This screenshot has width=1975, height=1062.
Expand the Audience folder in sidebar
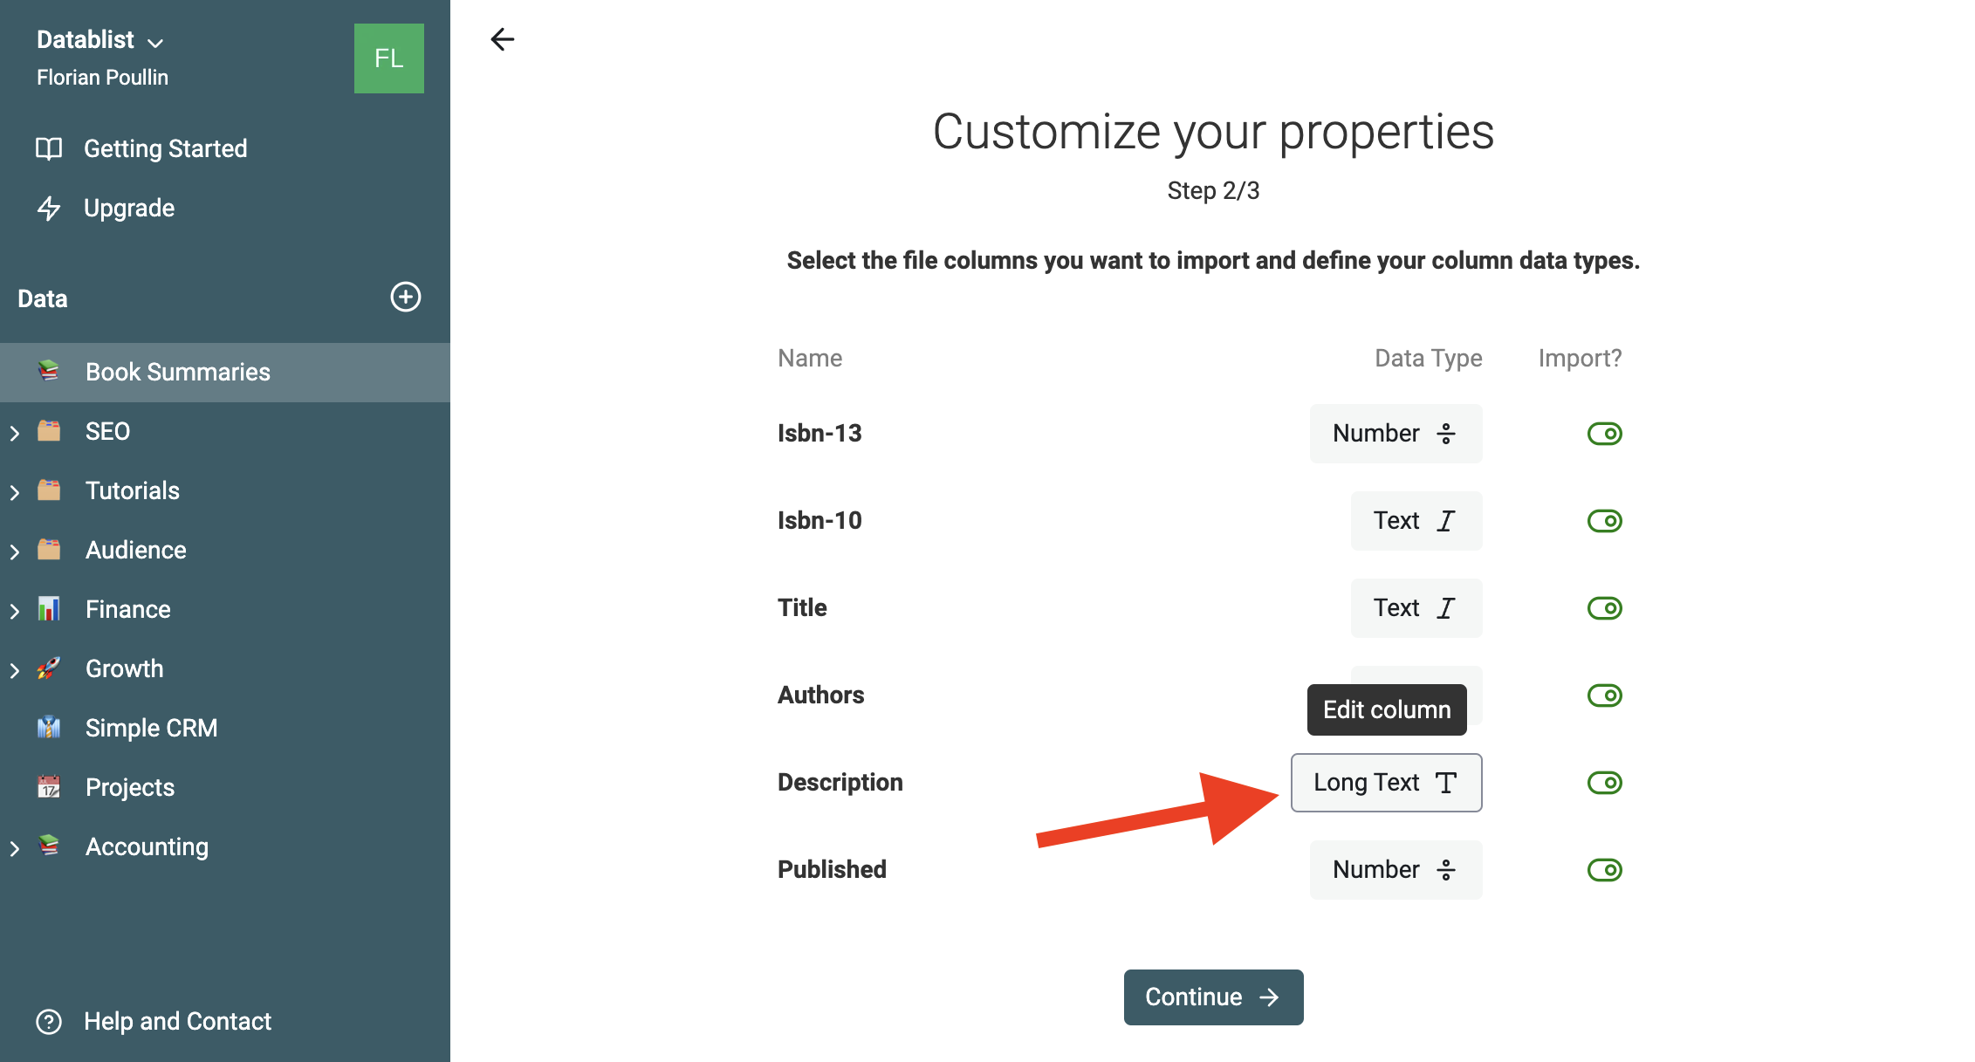pyautogui.click(x=13, y=551)
